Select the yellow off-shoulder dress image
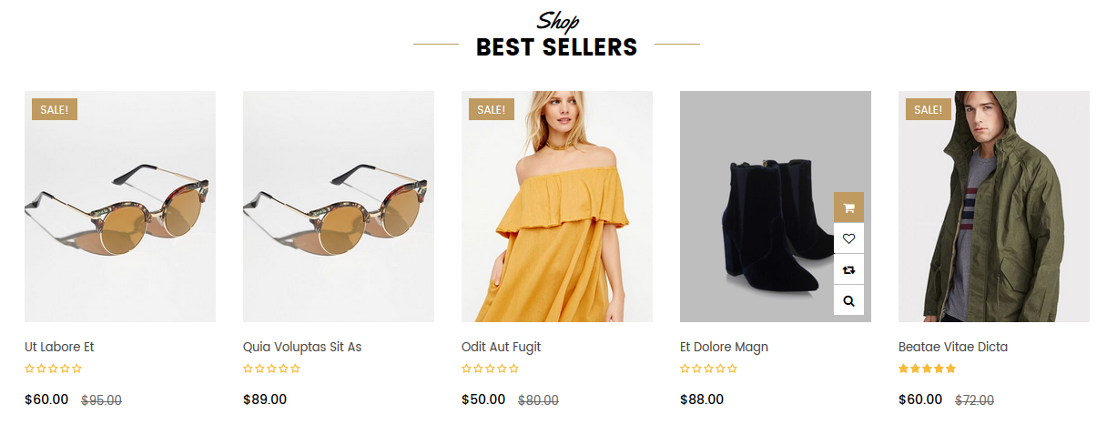The width and height of the screenshot is (1117, 425). tap(557, 207)
